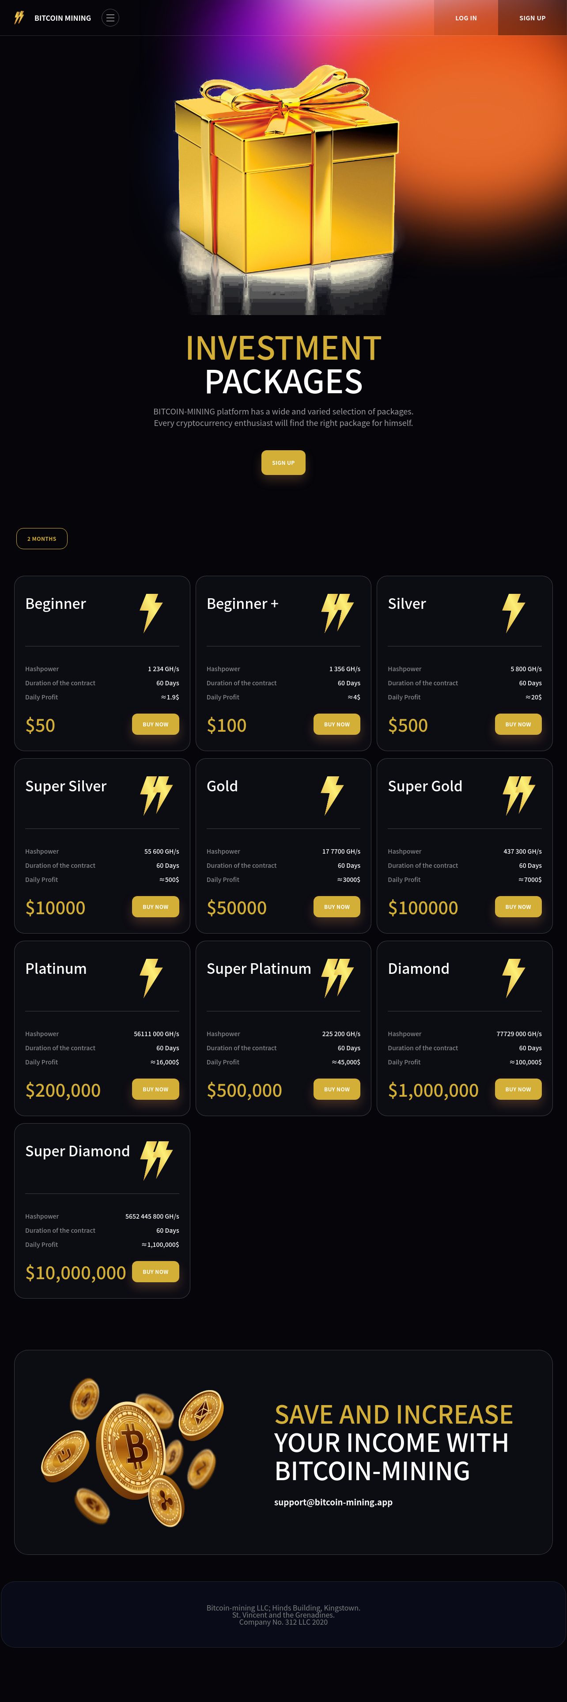Buy the $50 Beginner package
Image resolution: width=567 pixels, height=1702 pixels.
[156, 724]
